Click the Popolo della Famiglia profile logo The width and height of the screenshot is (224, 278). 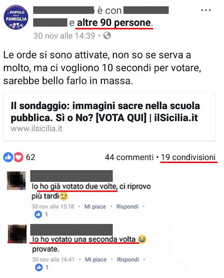[16, 17]
